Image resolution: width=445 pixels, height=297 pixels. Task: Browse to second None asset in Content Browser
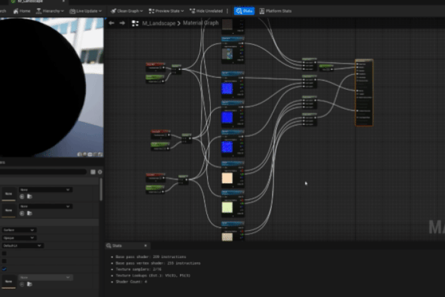[x=30, y=213]
